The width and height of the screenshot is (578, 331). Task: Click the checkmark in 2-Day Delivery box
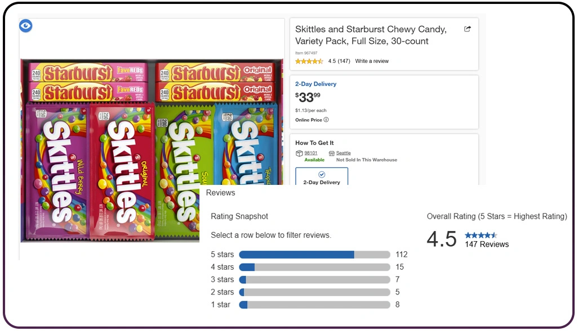click(x=322, y=174)
